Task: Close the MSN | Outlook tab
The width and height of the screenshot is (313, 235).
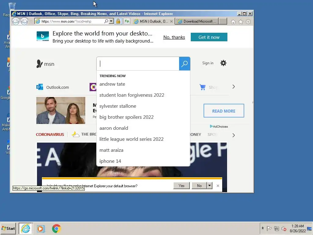Action: 171,21
